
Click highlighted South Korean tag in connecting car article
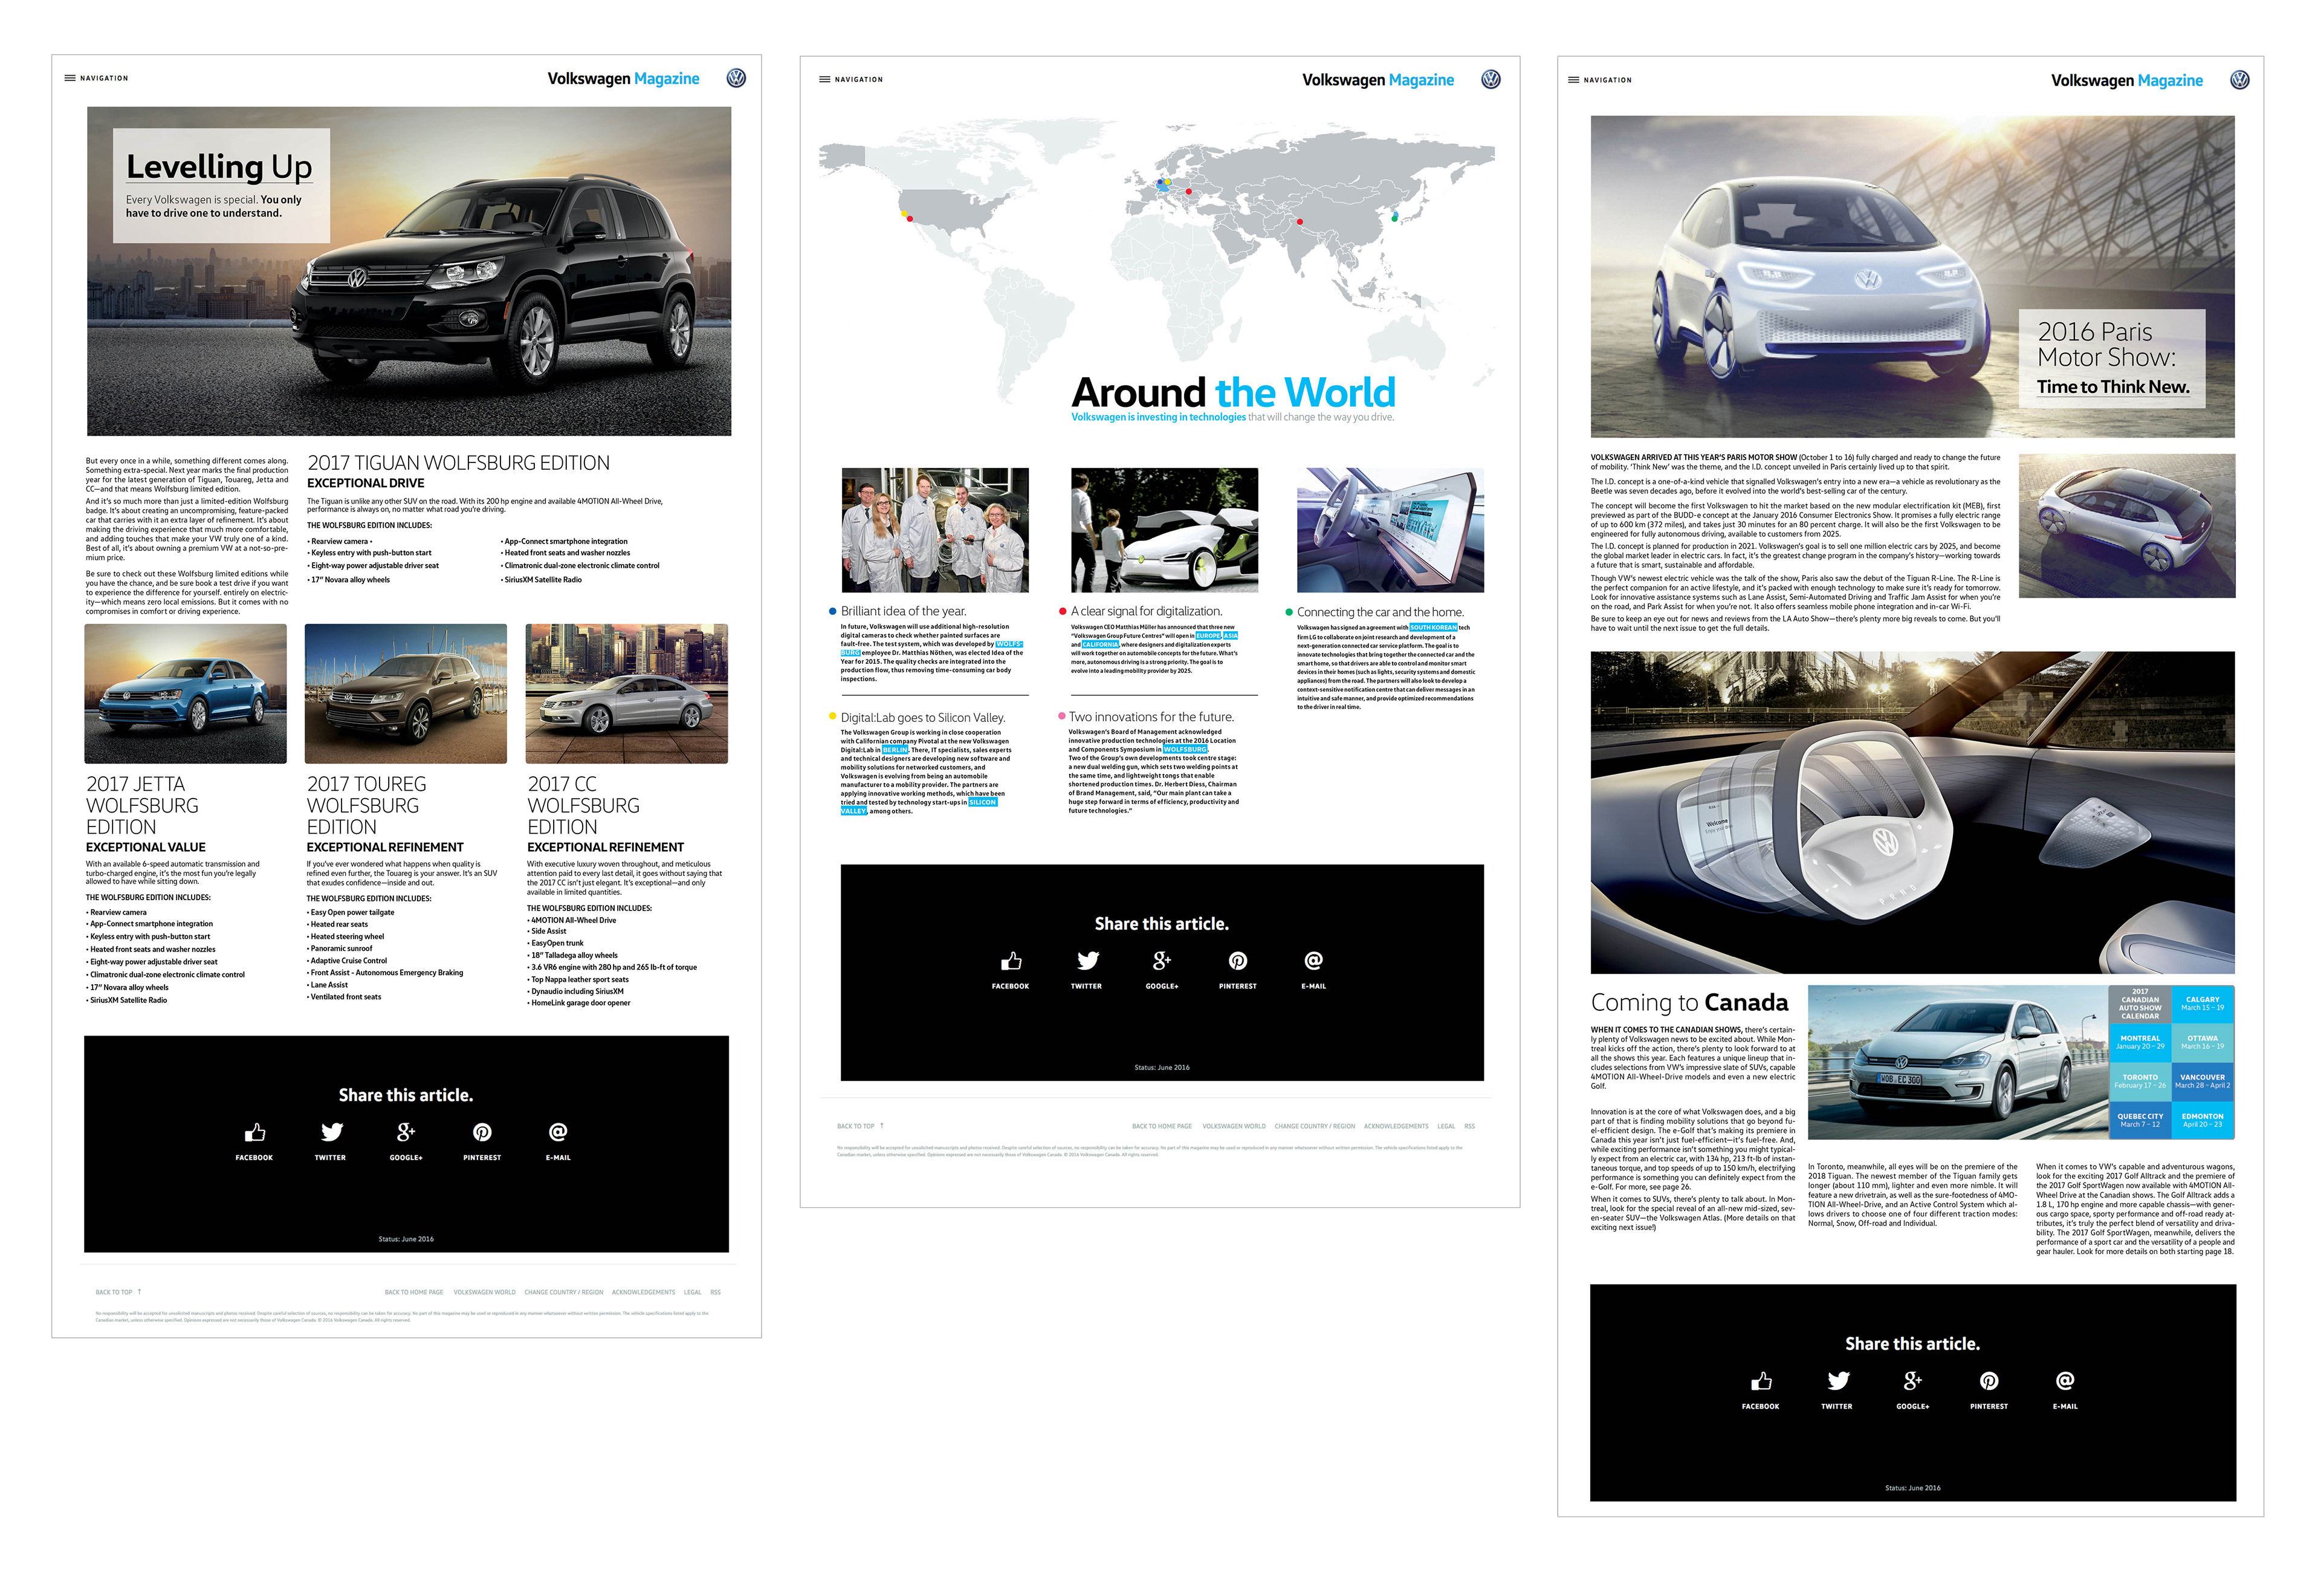coord(1432,628)
